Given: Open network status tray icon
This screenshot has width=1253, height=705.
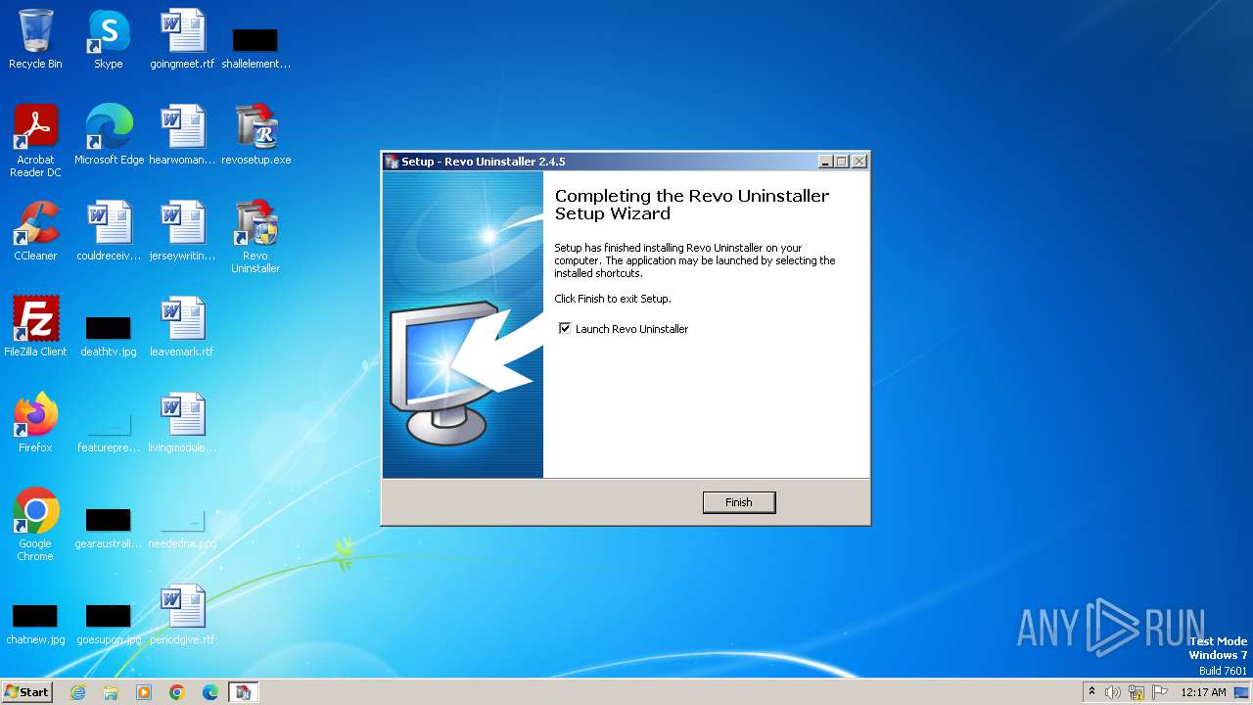Looking at the screenshot, I should (x=1137, y=692).
